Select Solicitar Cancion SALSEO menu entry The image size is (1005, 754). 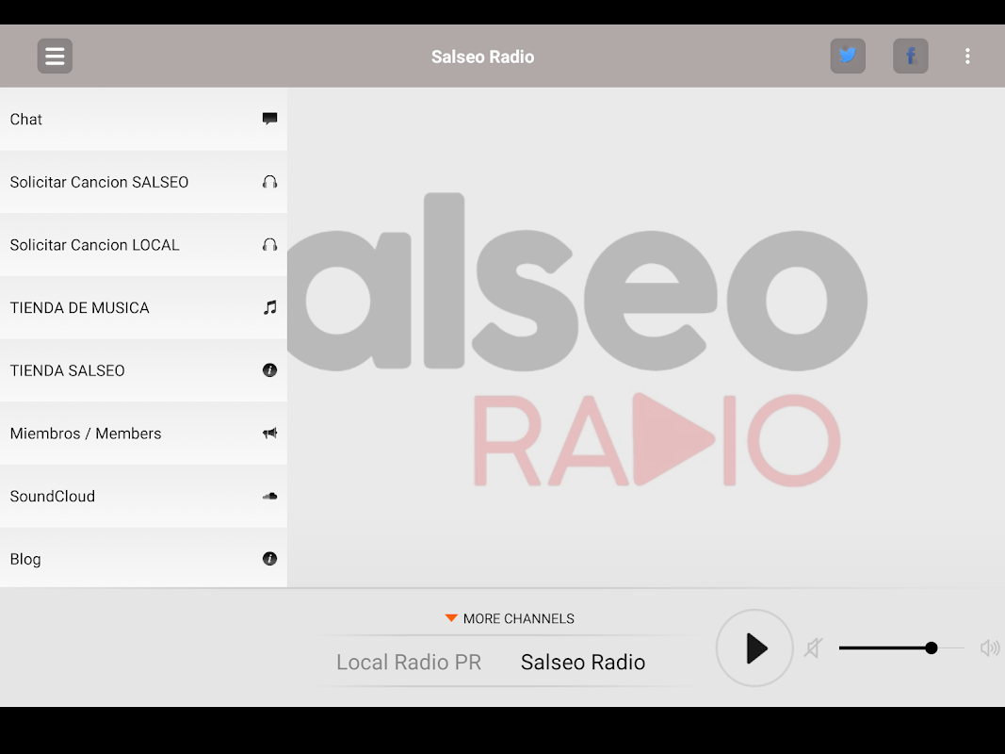[143, 182]
